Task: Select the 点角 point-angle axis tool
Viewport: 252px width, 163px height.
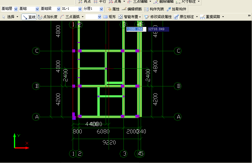Action: [115, 1]
